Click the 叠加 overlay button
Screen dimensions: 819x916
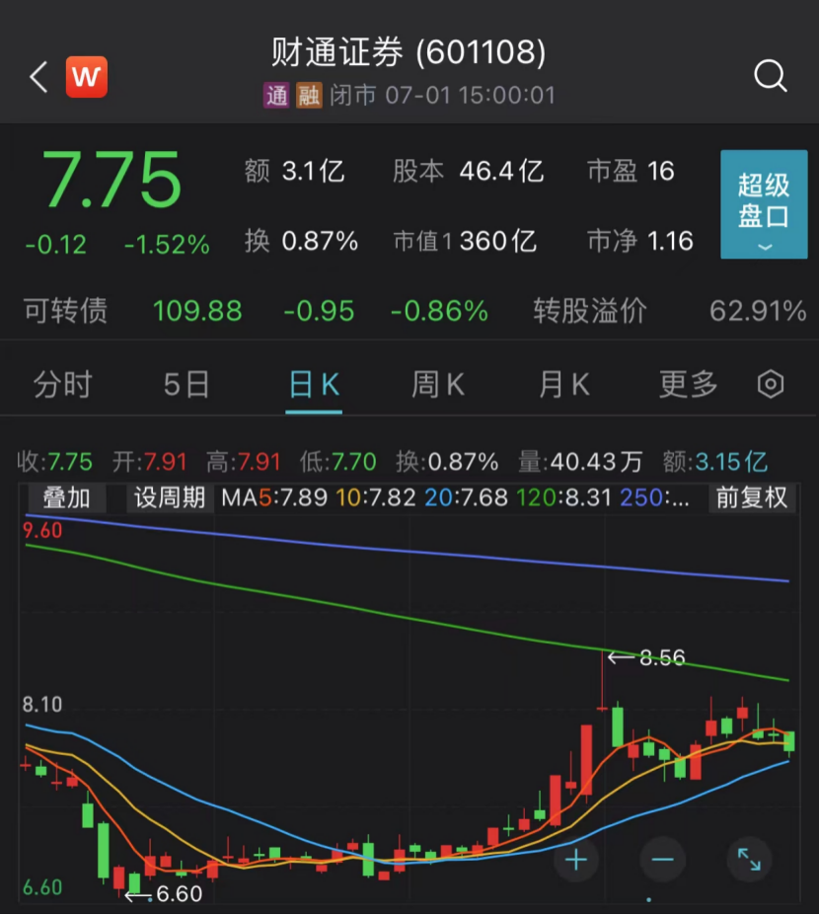(x=66, y=498)
